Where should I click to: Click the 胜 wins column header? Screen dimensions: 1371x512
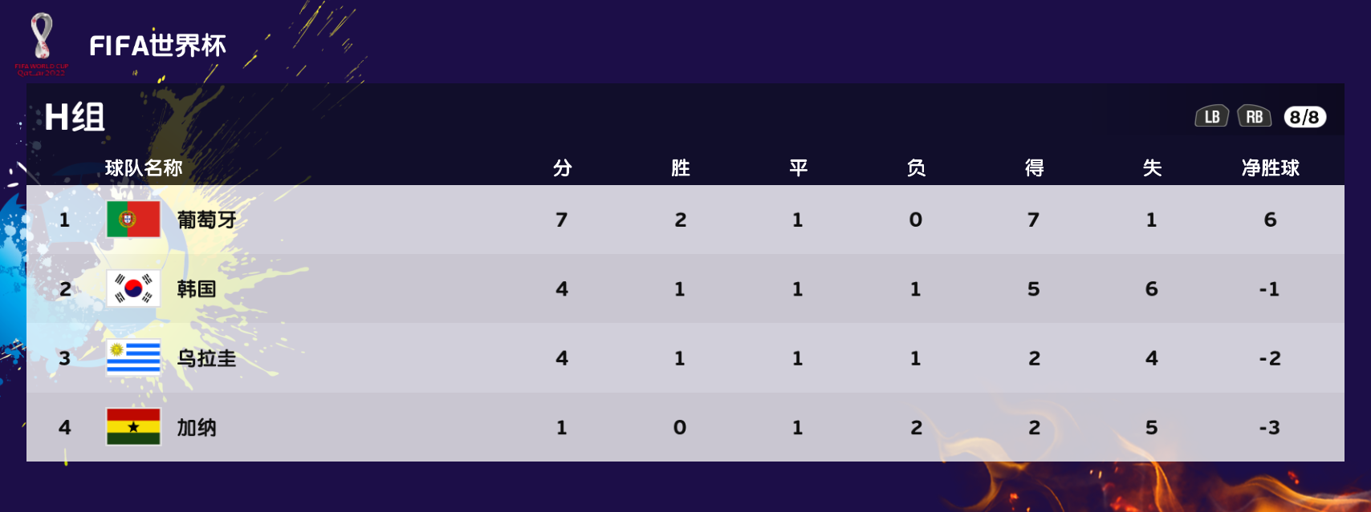coord(681,167)
